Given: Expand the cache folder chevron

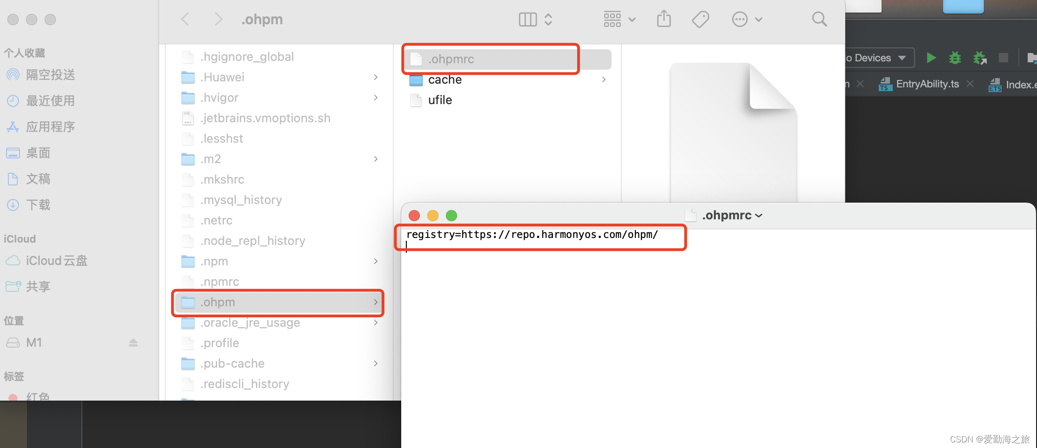Looking at the screenshot, I should coord(604,79).
